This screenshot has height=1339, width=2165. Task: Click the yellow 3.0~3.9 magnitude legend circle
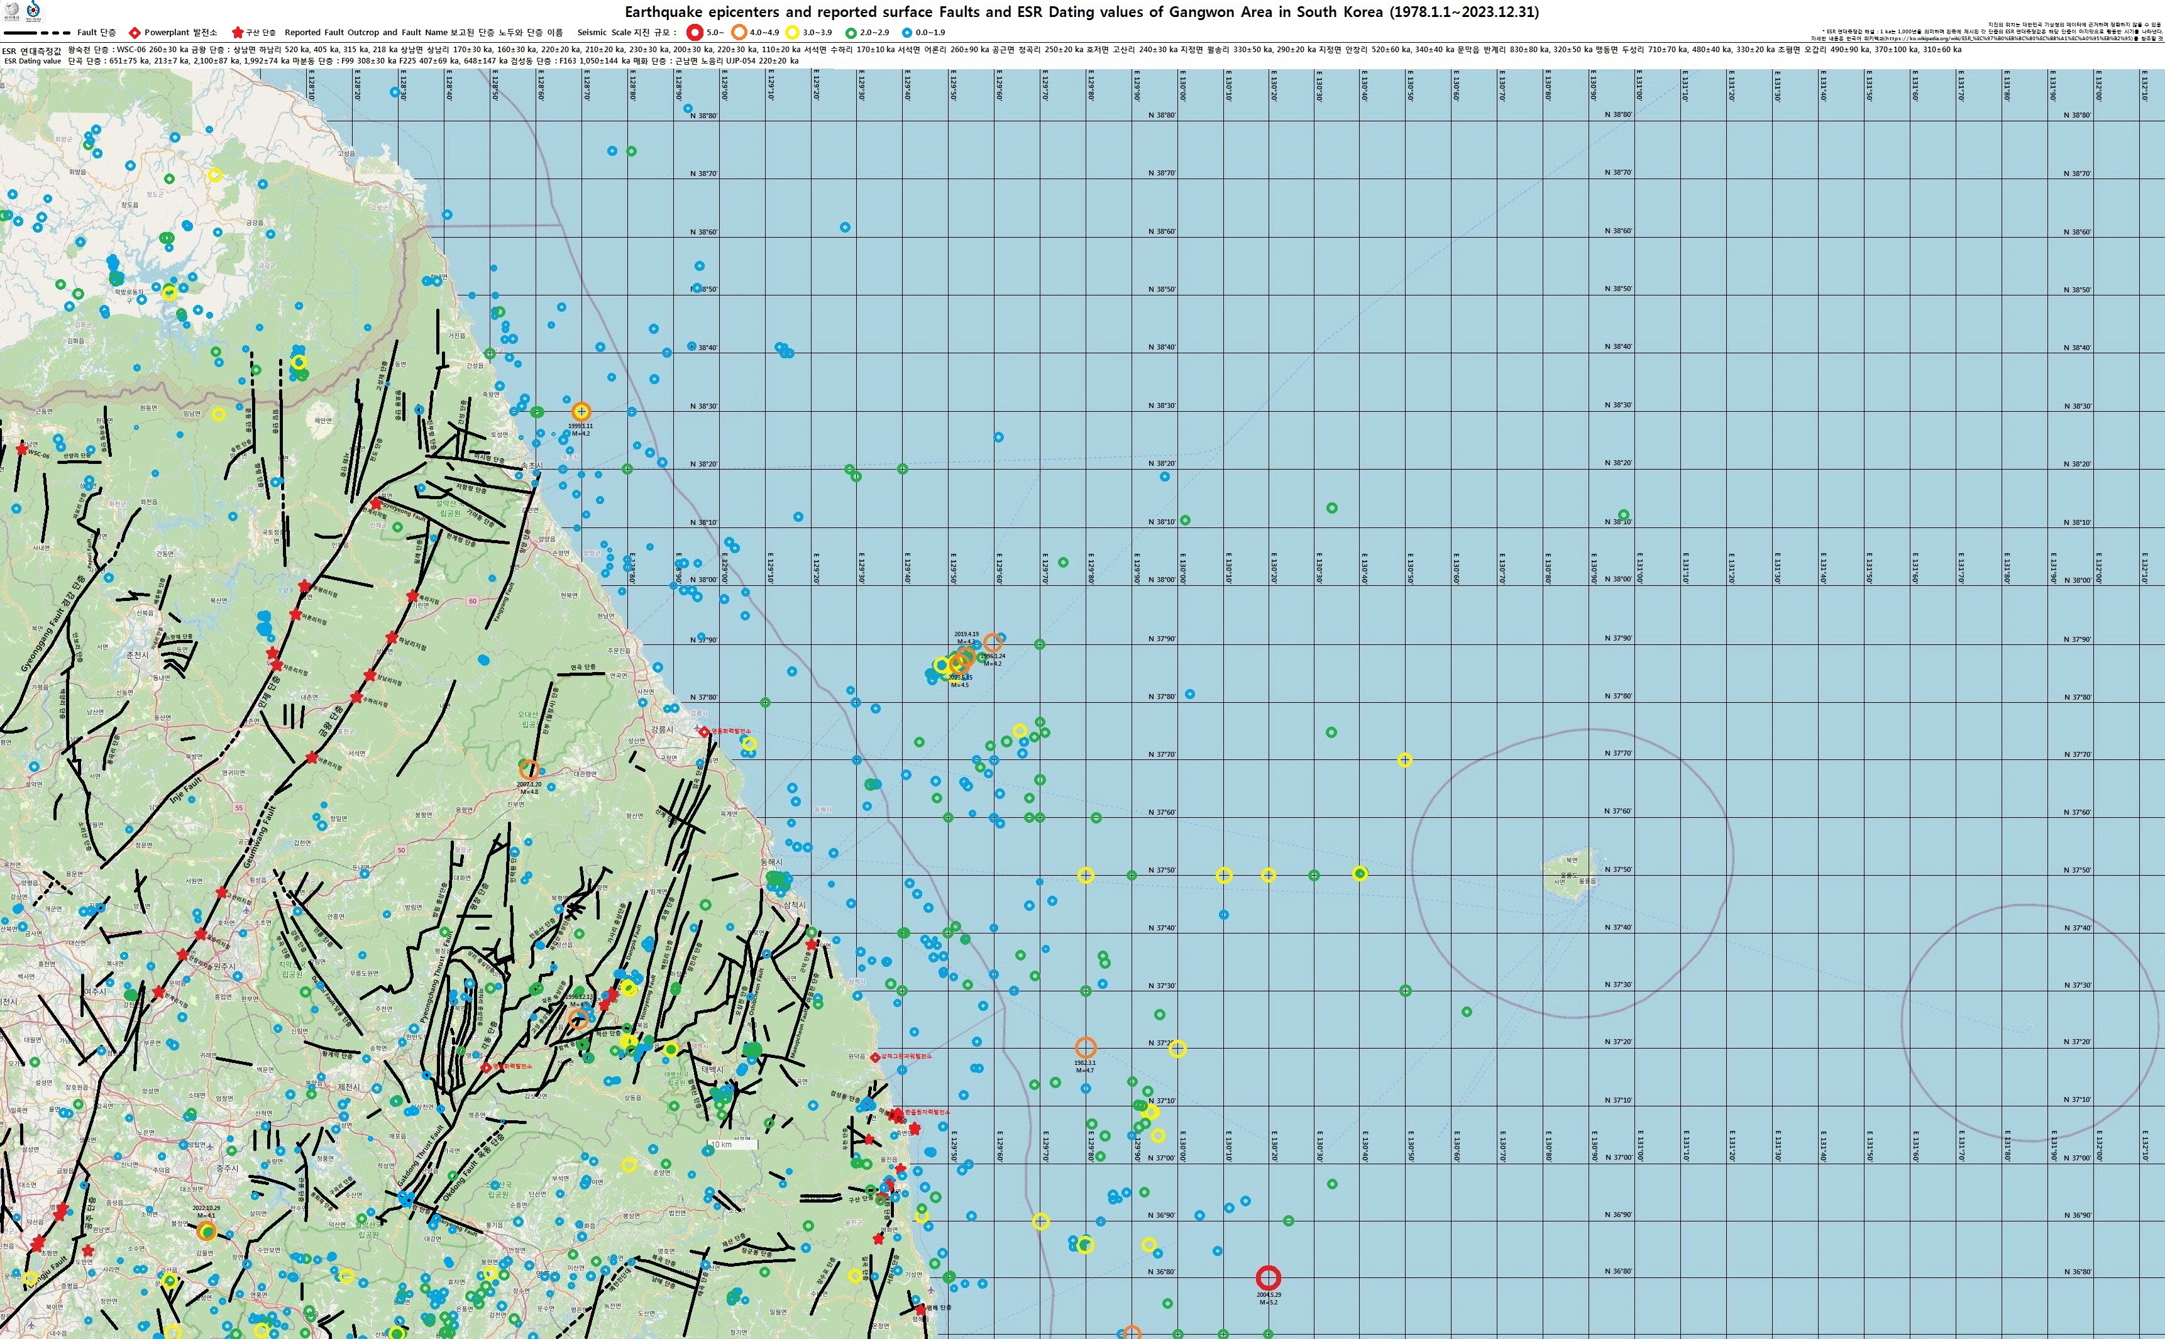791,33
